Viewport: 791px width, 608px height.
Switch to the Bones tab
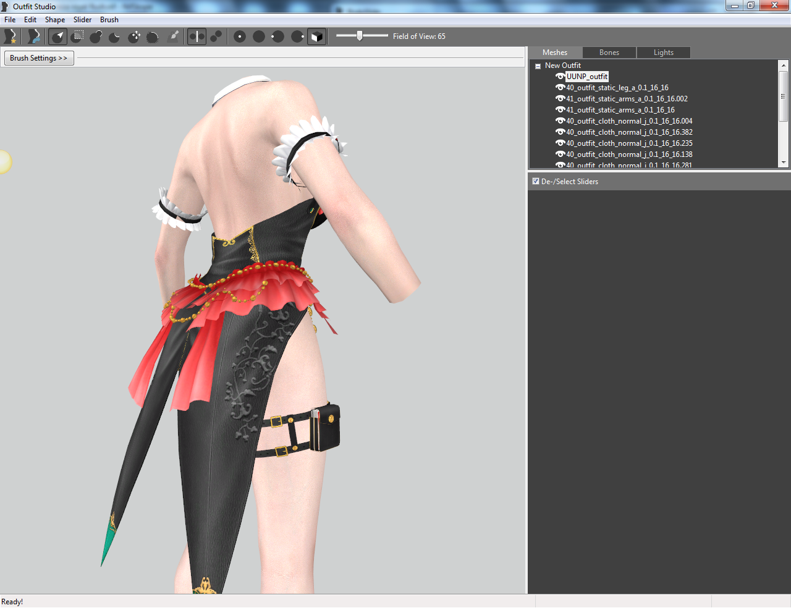[609, 53]
